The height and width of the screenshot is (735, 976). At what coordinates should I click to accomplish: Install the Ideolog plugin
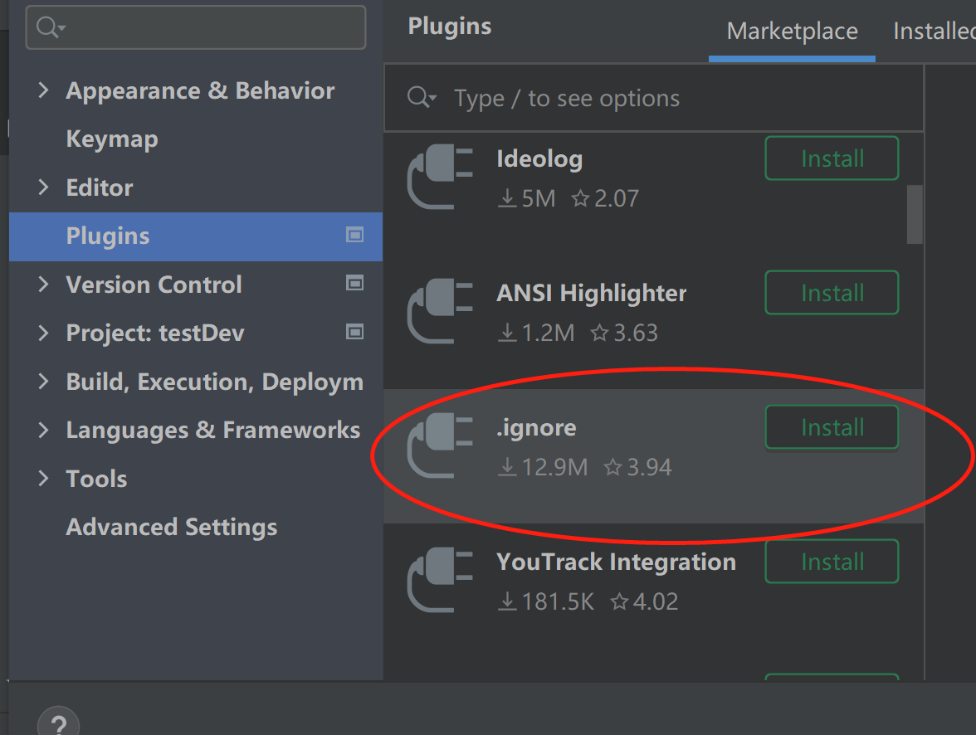click(832, 158)
